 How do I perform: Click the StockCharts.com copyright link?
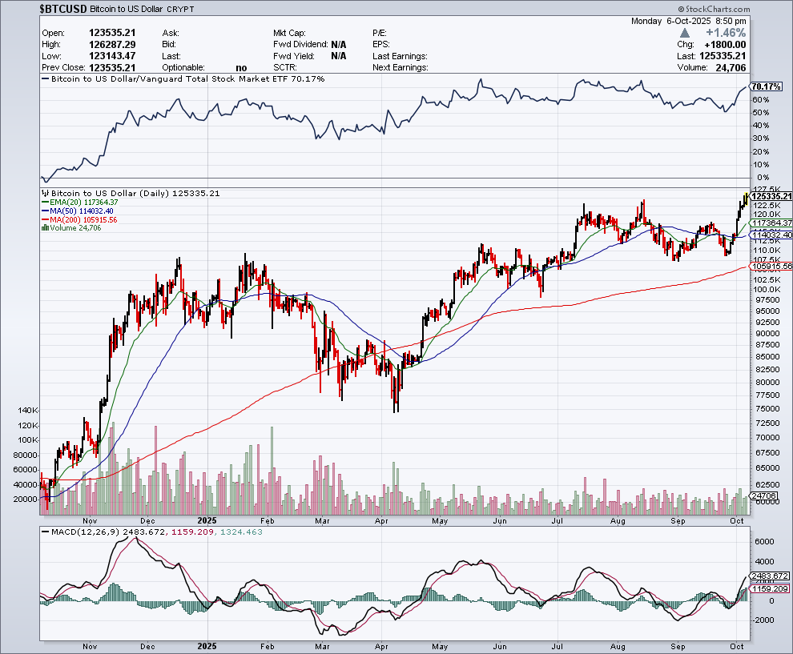[710, 9]
